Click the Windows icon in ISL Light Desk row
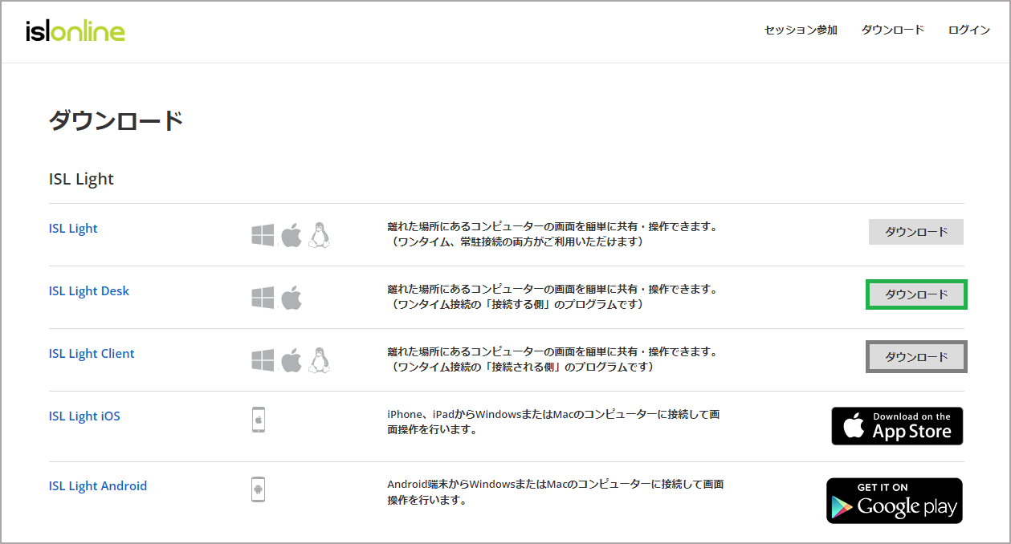This screenshot has height=544, width=1011. click(263, 298)
